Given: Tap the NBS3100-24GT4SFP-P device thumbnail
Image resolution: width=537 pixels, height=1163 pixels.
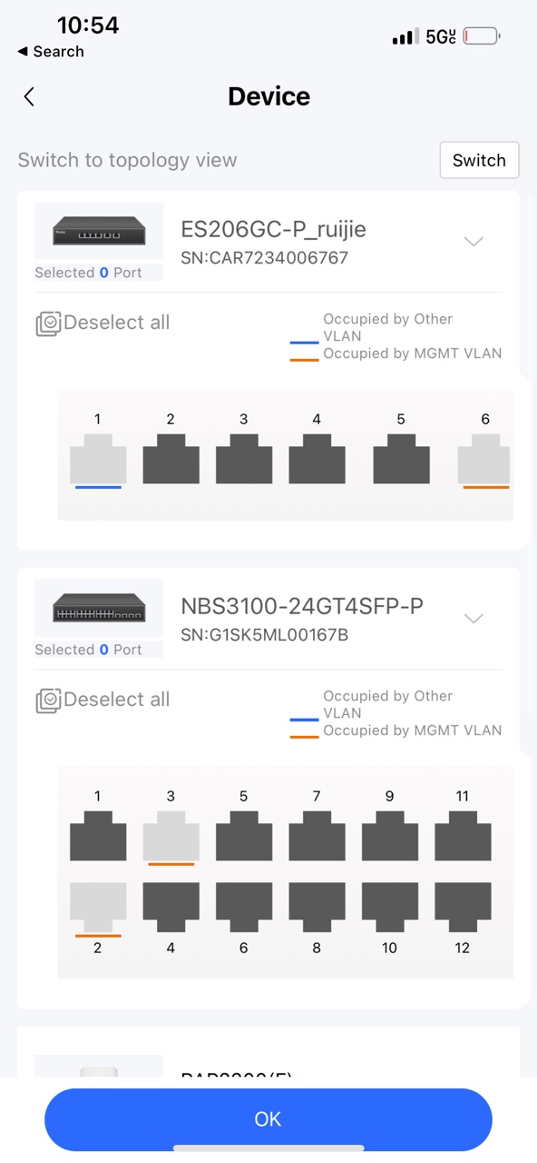Looking at the screenshot, I should tap(99, 609).
